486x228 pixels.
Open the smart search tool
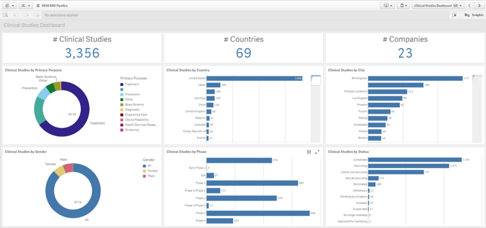(x=5, y=15)
